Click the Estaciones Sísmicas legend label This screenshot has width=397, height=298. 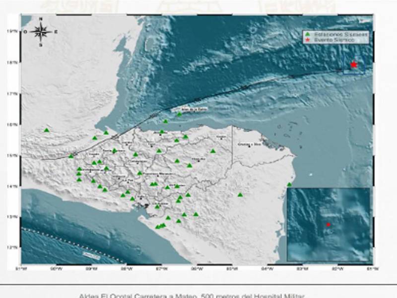point(340,34)
